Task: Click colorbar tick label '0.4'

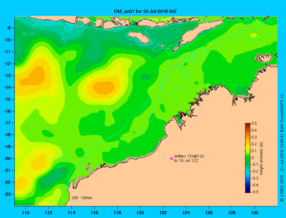Action: coord(254,130)
